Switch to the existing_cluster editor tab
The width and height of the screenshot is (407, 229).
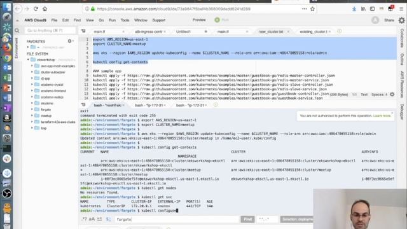314,31
